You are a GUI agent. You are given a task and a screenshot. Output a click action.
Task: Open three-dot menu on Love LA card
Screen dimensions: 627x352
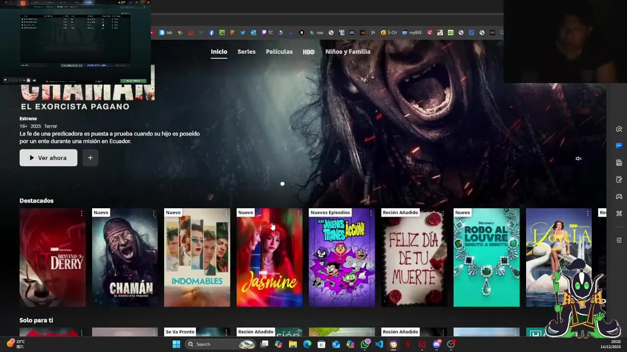587,214
